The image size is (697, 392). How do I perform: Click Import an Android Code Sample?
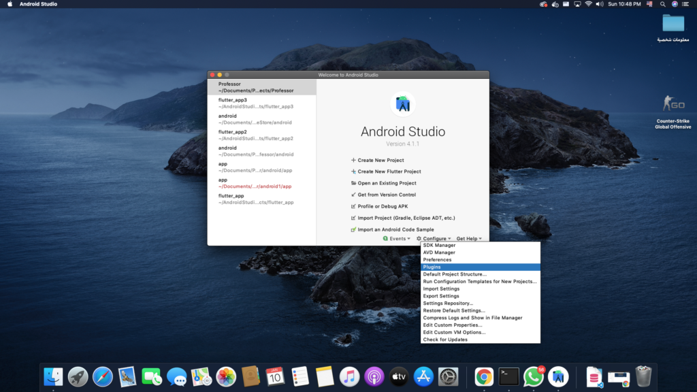393,229
